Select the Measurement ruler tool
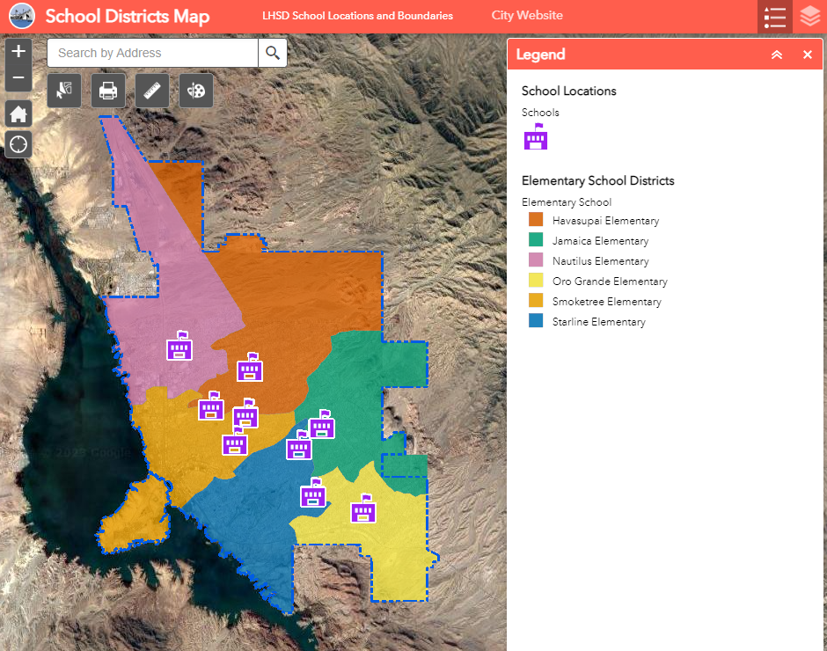 151,90
